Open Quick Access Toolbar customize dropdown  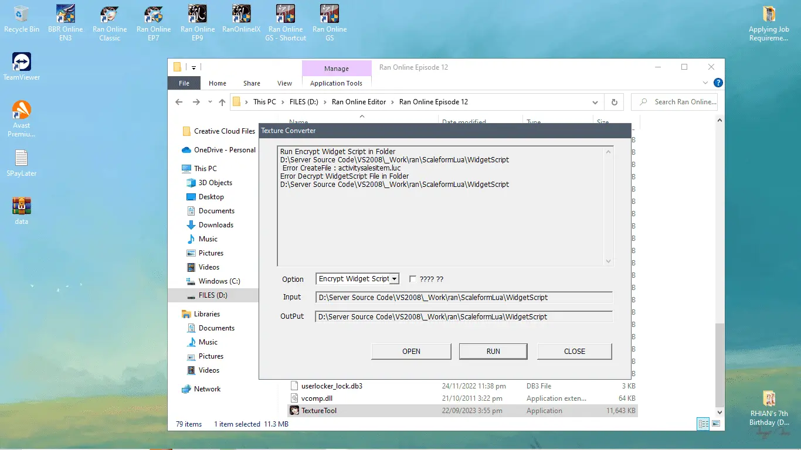click(x=194, y=67)
